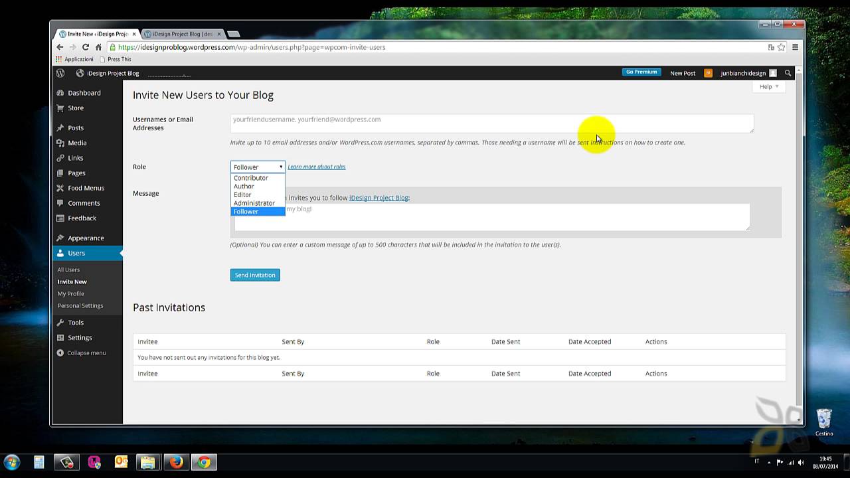
Task: Open the orange notifications icon
Action: point(709,73)
